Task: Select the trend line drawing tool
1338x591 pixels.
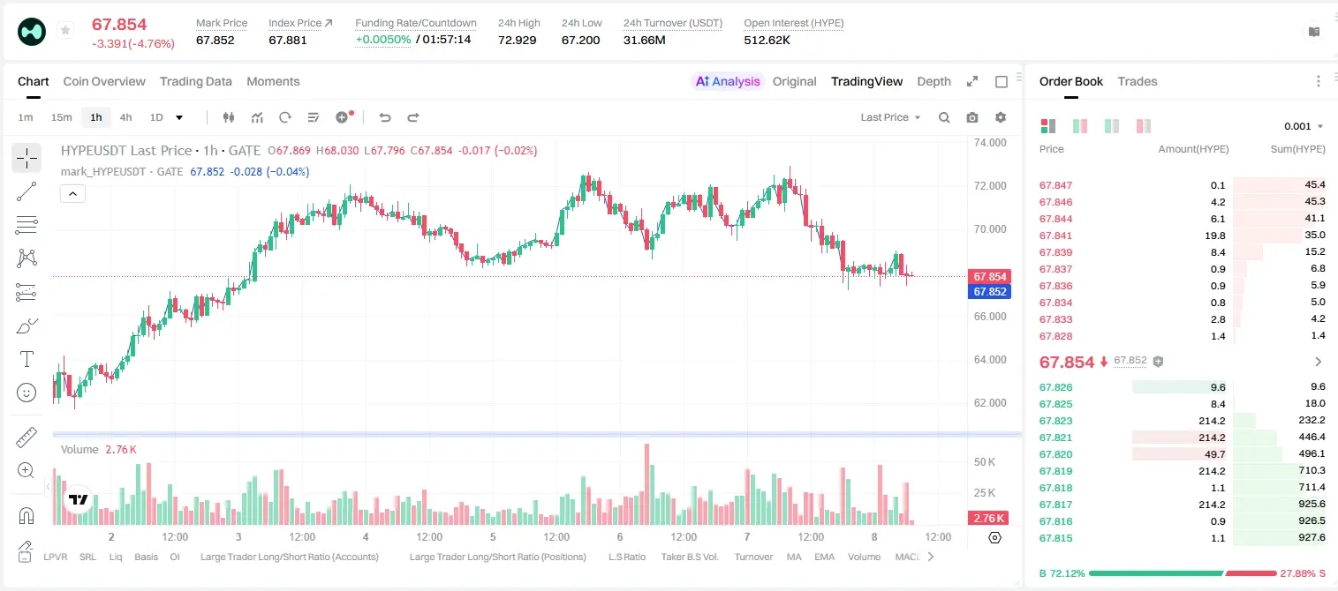Action: (26, 191)
